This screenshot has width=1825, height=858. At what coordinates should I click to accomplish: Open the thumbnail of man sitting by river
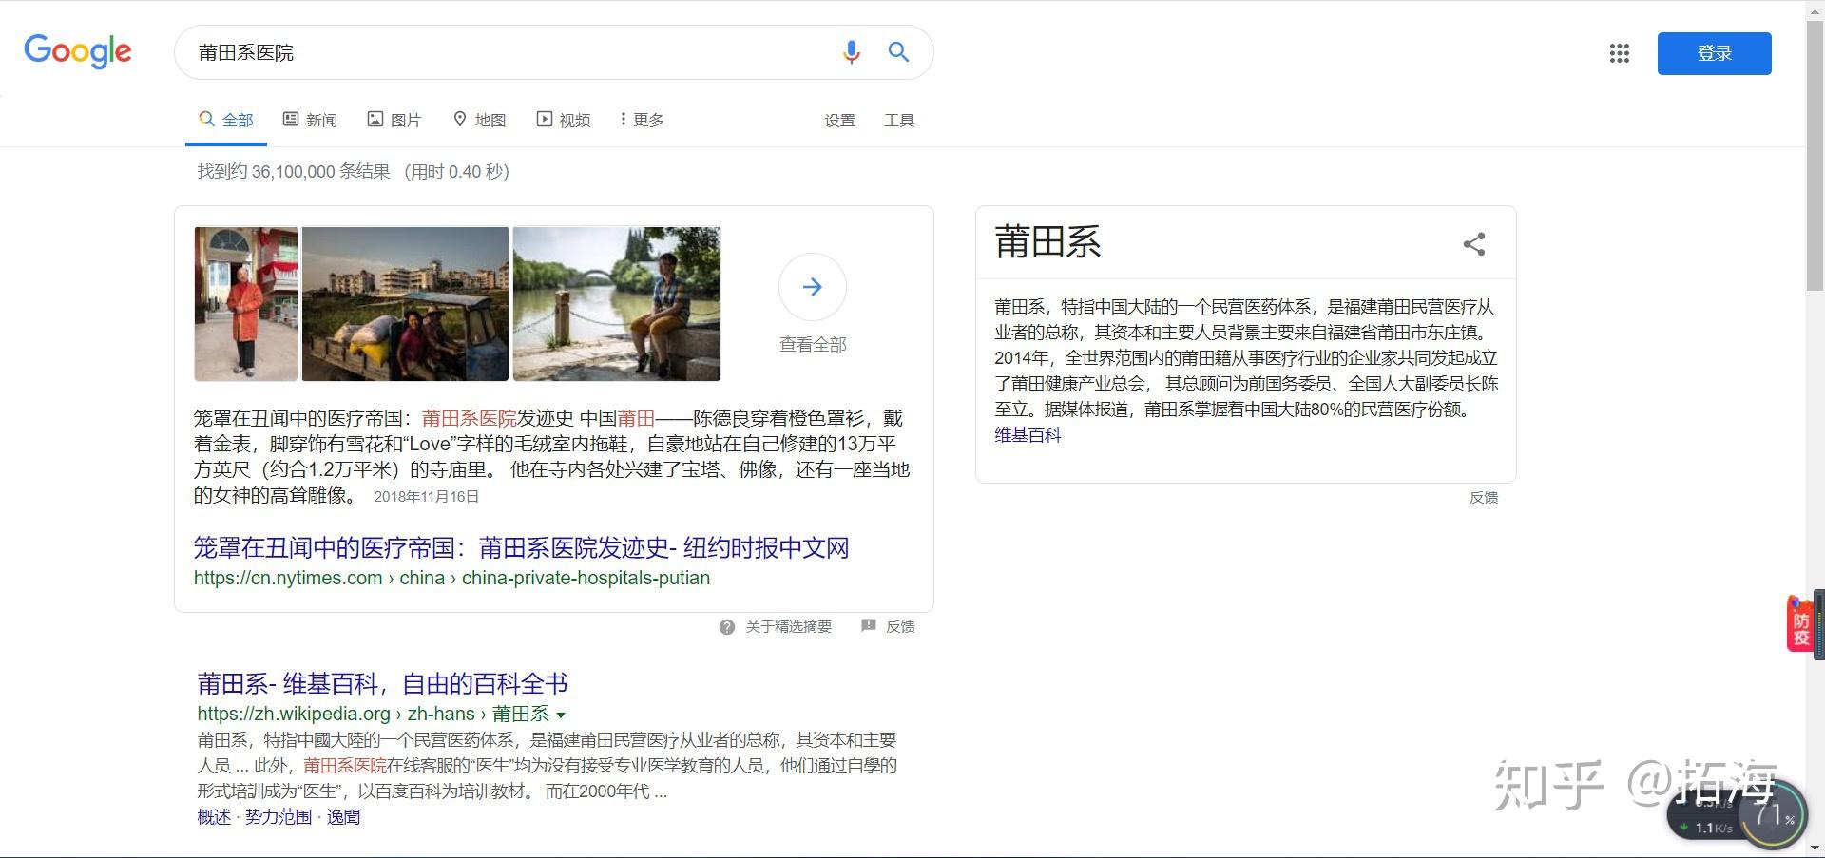617,304
